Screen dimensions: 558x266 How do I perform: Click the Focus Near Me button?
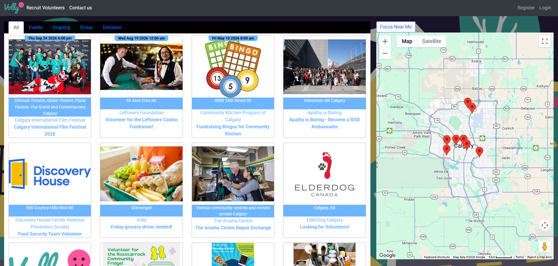[x=396, y=27]
